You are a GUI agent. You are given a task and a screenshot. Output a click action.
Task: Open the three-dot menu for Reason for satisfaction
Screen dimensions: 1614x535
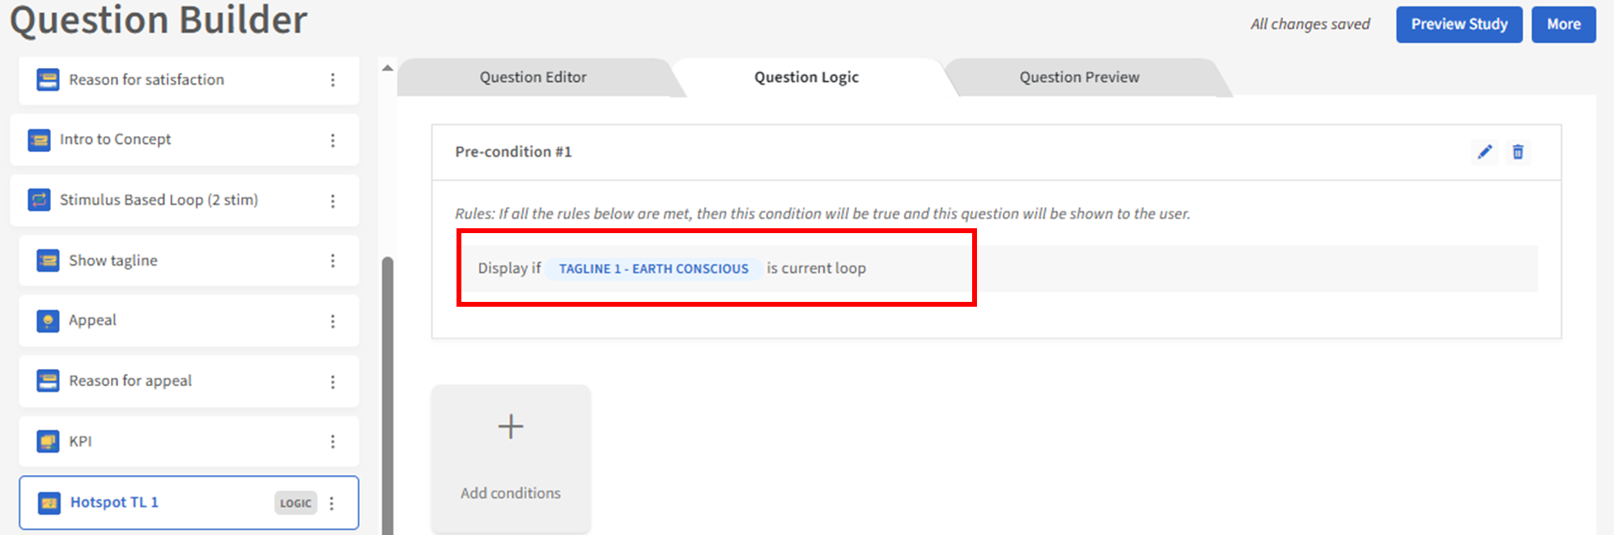click(x=333, y=79)
